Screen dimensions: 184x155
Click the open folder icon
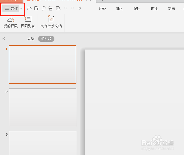point(29,8)
